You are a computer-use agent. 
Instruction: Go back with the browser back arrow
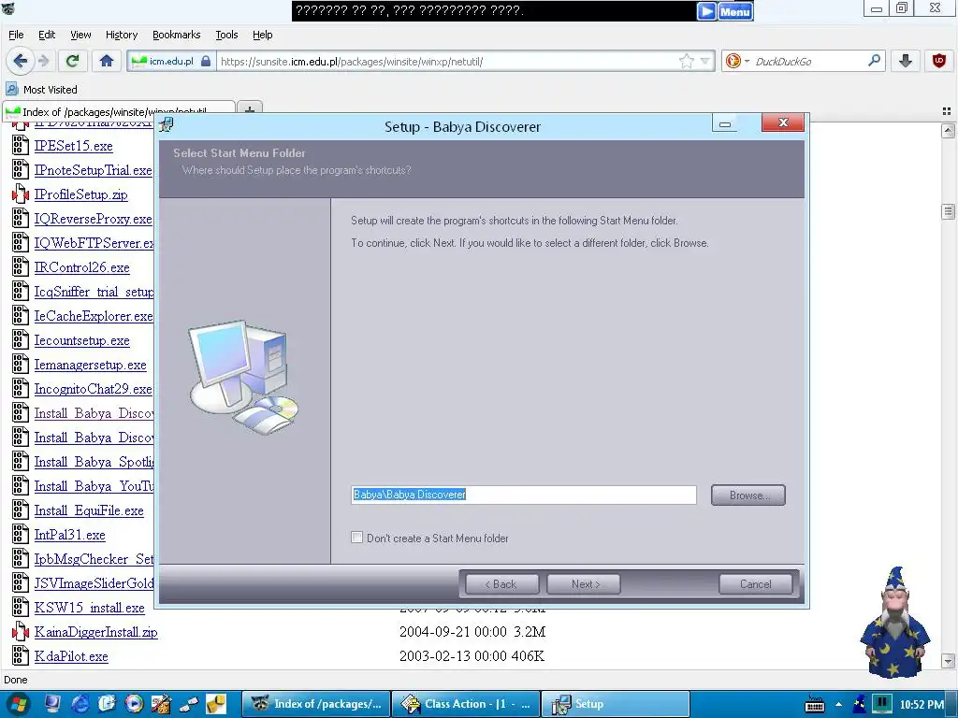tap(20, 61)
